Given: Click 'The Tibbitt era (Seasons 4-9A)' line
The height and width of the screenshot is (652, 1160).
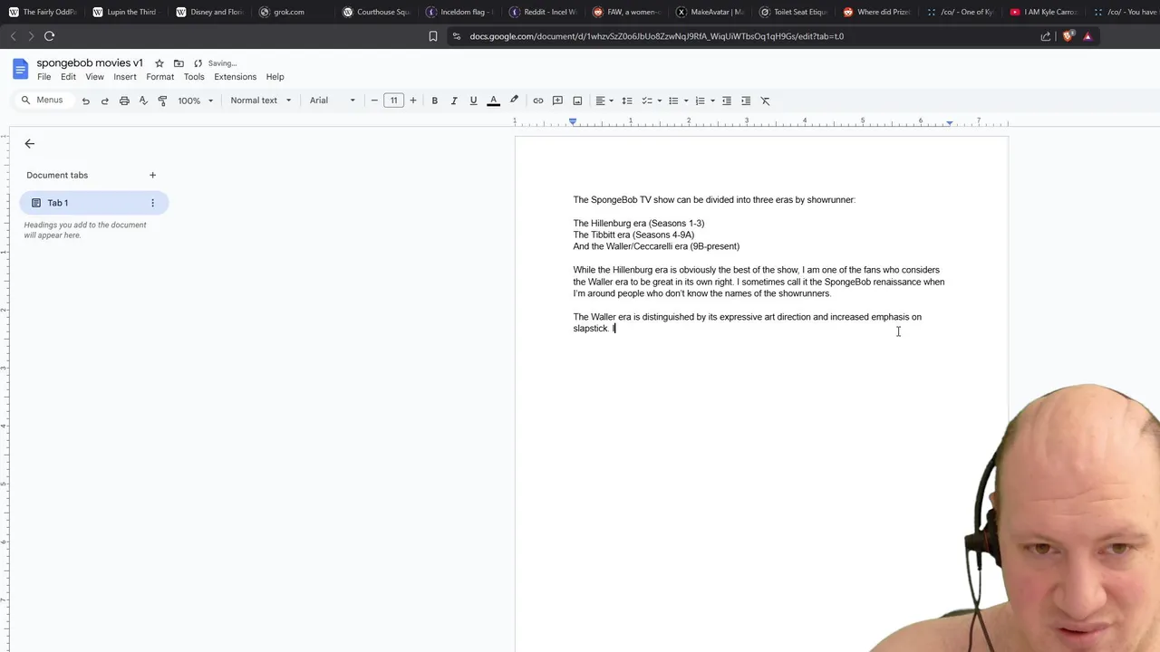Looking at the screenshot, I should point(633,235).
